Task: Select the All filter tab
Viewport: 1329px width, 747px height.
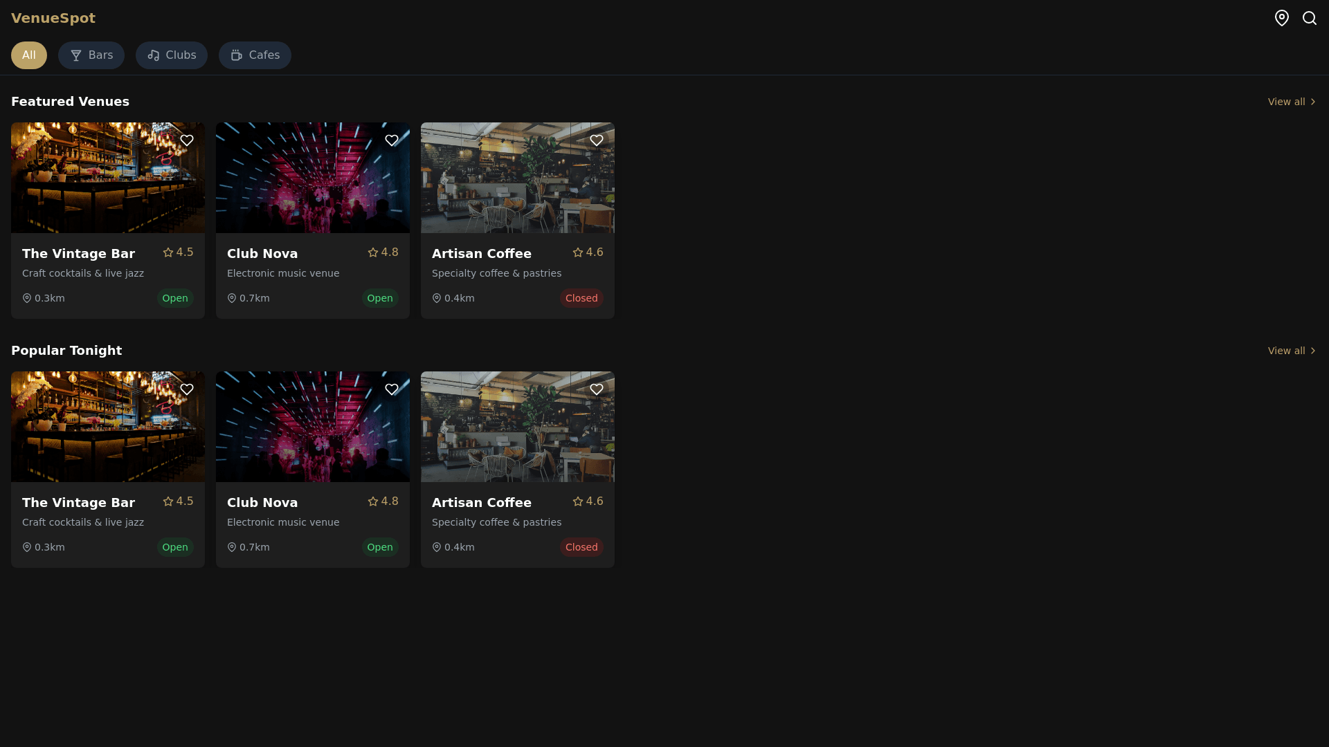Action: click(29, 55)
